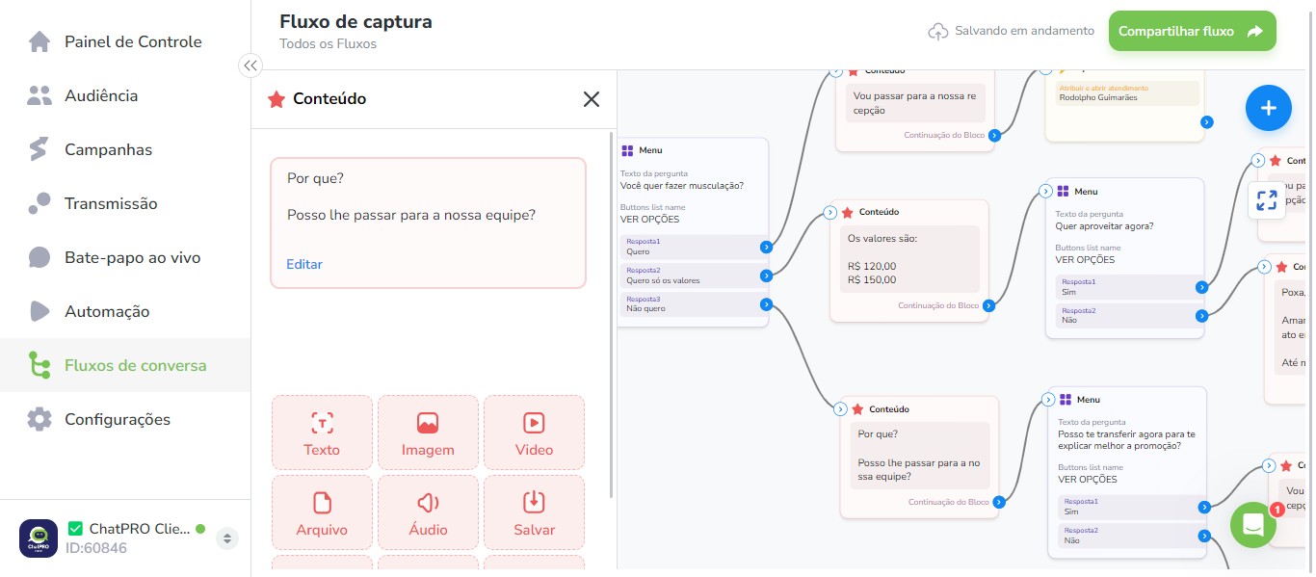
Task: Click Não response in Quer aproveitar agora
Action: click(x=1128, y=315)
